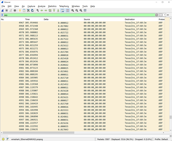Toggle auto-scroll during live capture
Viewport: 172px width, 141px height.
pyautogui.click(x=62, y=11)
